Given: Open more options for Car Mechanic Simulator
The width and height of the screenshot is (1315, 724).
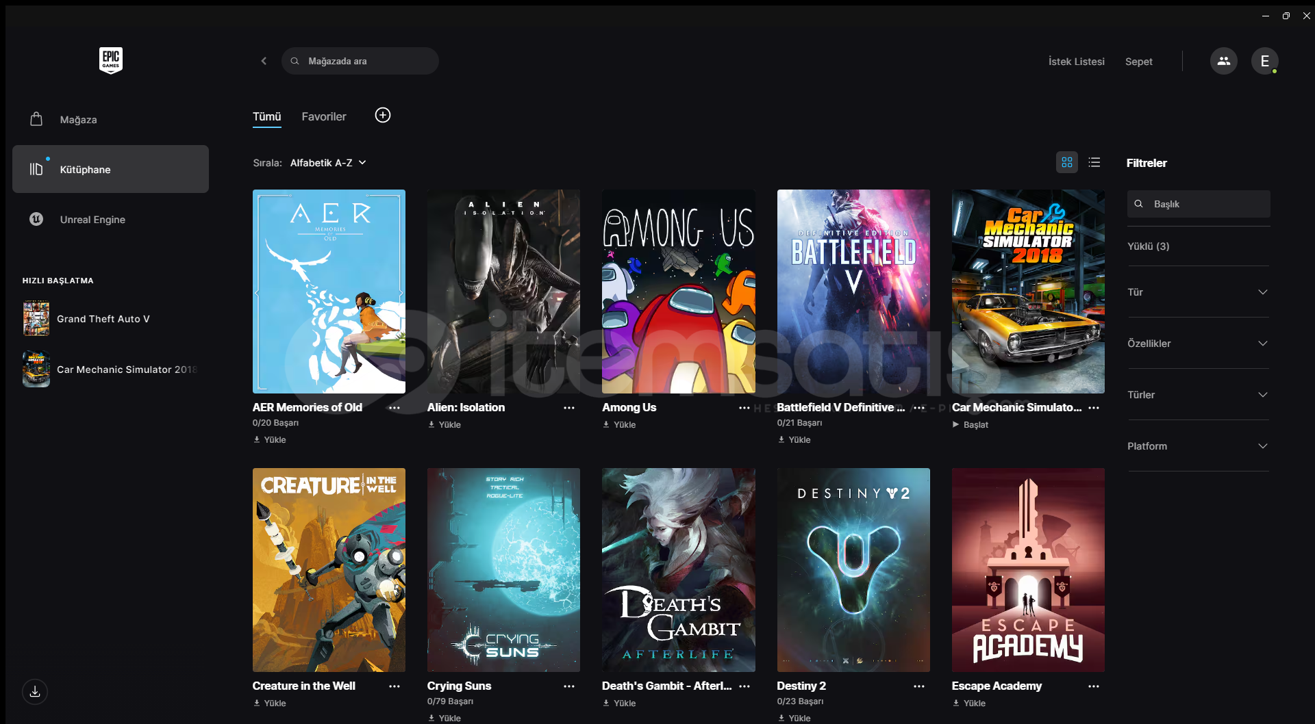Looking at the screenshot, I should [x=1094, y=408].
